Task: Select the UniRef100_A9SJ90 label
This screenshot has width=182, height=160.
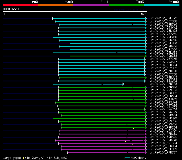Action: click(x=163, y=112)
